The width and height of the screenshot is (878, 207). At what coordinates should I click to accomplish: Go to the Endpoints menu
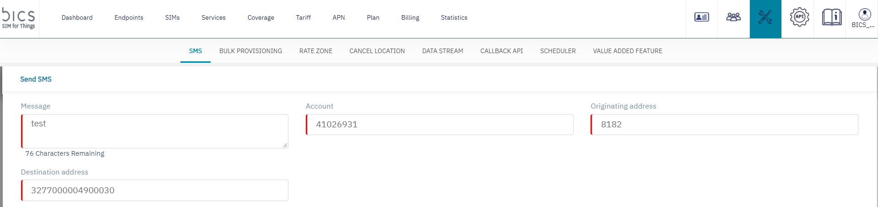[x=129, y=18]
